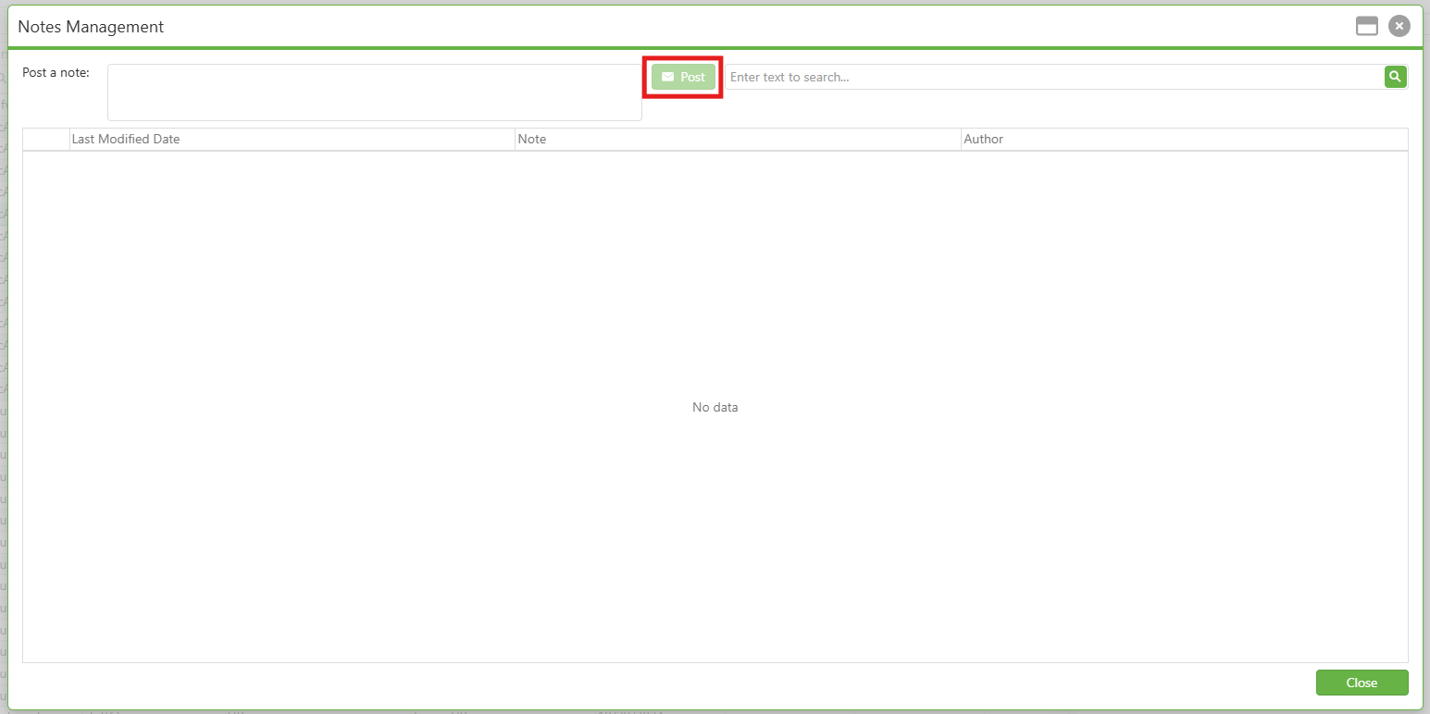Sort by Last Modified Date column header
This screenshot has width=1430, height=714.
coord(292,139)
